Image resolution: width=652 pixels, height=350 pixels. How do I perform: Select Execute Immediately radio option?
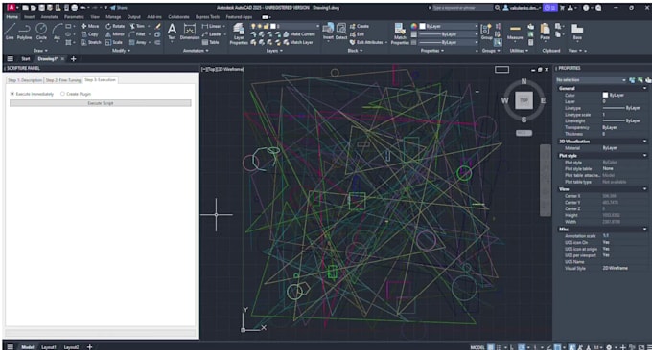tap(32, 94)
